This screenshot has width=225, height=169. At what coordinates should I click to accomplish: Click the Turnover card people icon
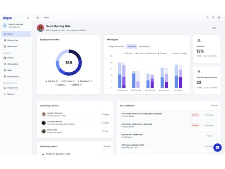199,41
